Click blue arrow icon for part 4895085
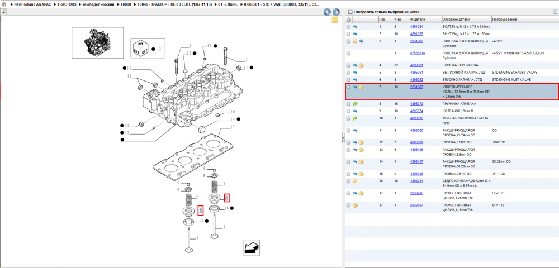 point(355,131)
